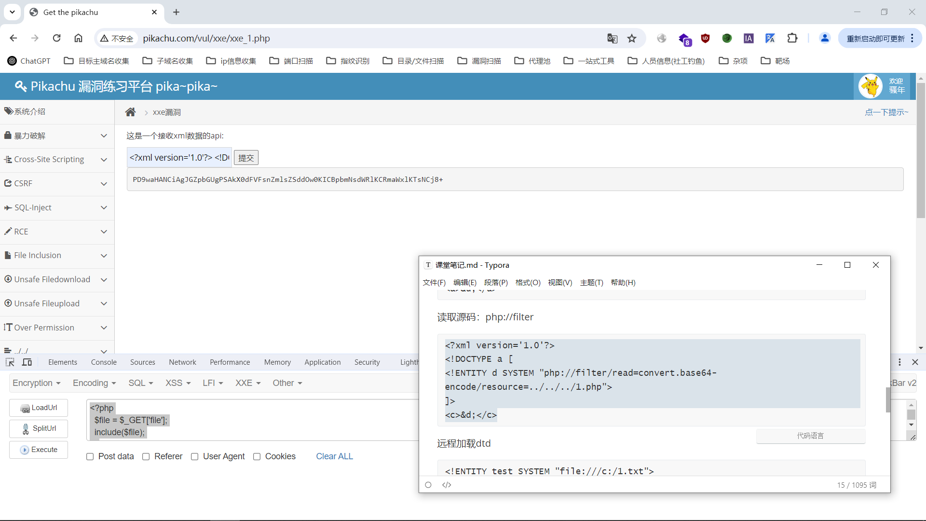Screen dimensions: 926x521
Task: Enable the Post data checkbox
Action: [x=90, y=456]
